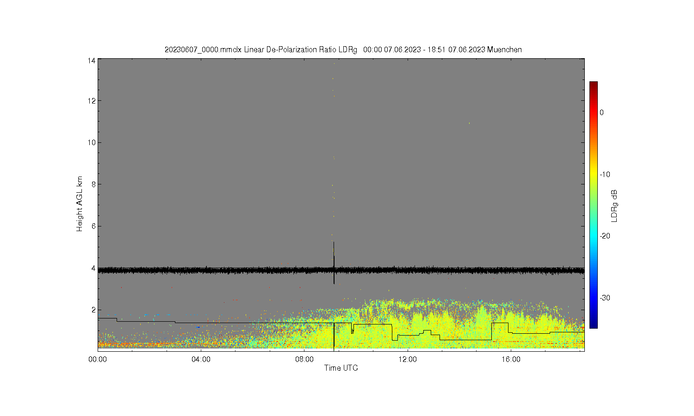Click the noisy black horizontal line at 4 km
694x416 pixels.
[x=341, y=270]
